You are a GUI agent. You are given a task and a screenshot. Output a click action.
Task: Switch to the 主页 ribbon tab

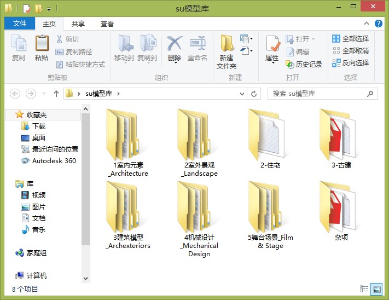point(49,24)
